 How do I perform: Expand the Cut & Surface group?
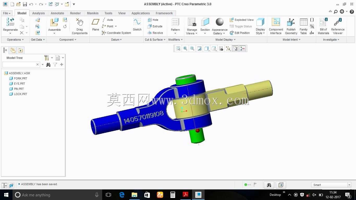coord(155,40)
